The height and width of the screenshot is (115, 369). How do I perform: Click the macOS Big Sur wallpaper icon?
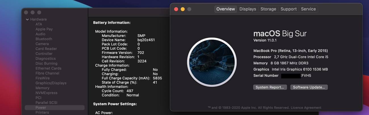[x=212, y=62]
